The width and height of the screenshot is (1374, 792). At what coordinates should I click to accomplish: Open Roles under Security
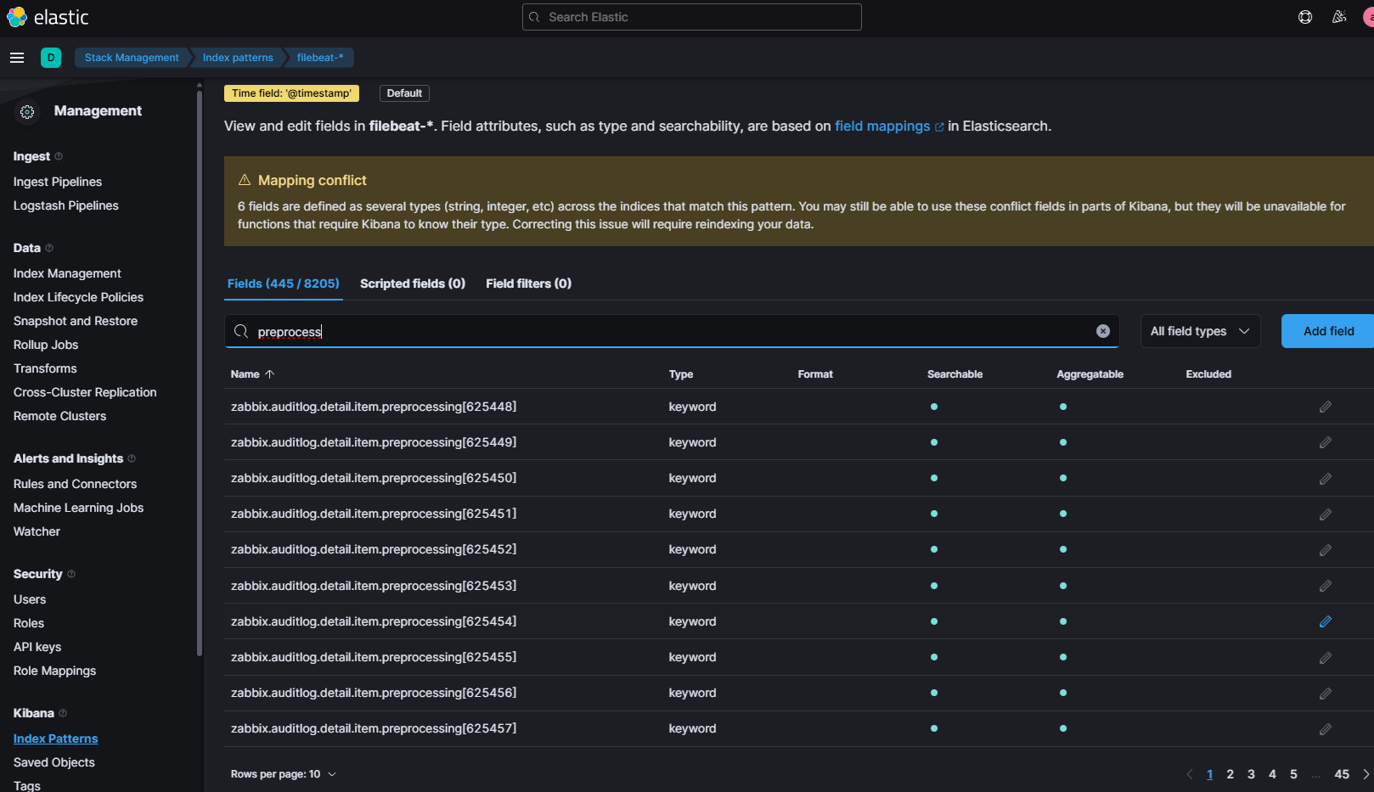(x=29, y=623)
